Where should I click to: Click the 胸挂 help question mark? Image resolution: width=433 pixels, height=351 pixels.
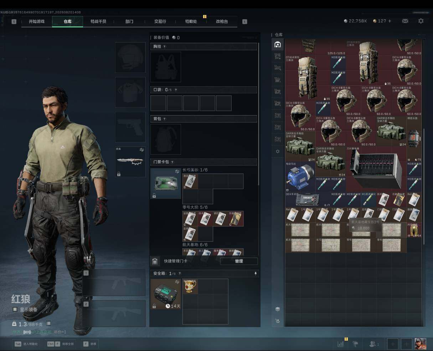click(x=164, y=47)
